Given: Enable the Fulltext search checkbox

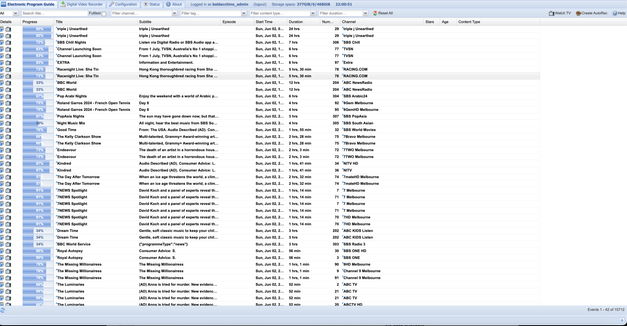Looking at the screenshot, I should coord(104,14).
